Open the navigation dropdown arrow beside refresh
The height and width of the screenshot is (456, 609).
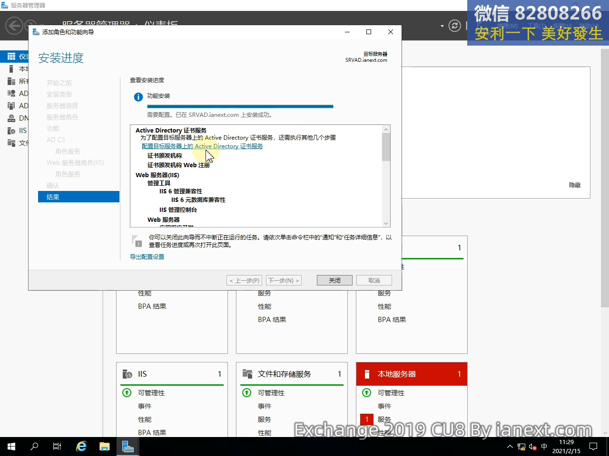[442, 26]
